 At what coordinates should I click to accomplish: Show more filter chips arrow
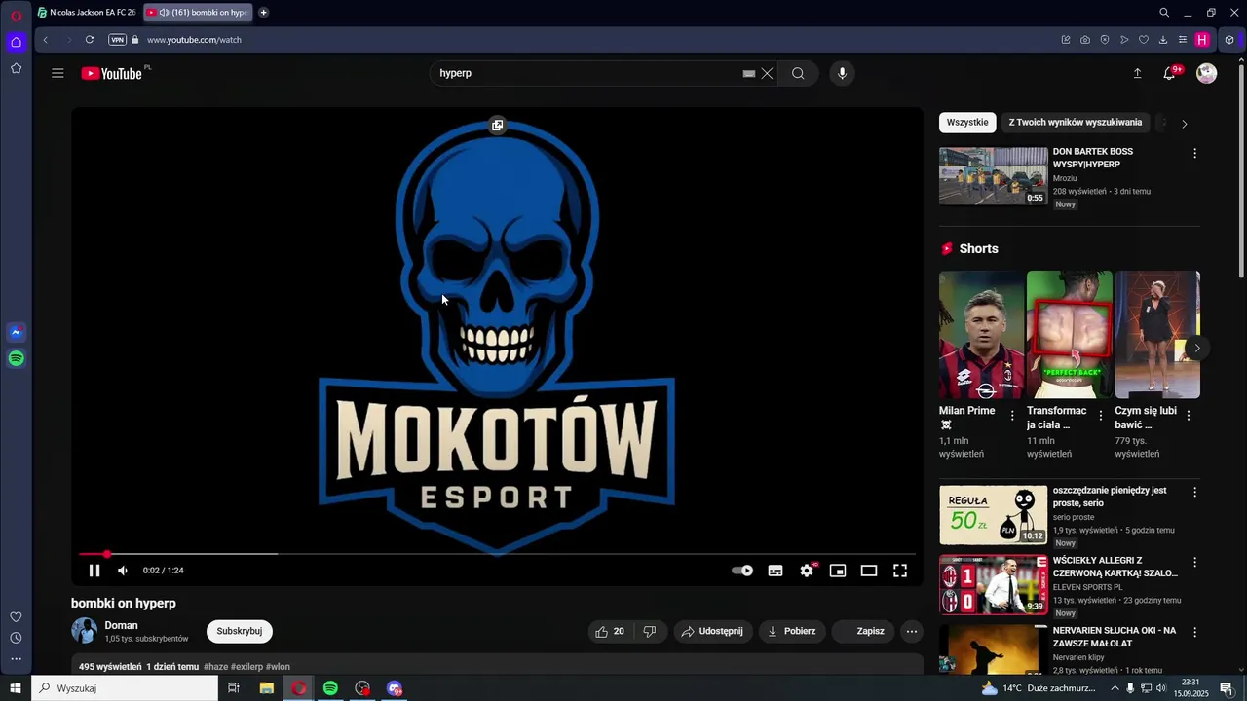[x=1185, y=124]
